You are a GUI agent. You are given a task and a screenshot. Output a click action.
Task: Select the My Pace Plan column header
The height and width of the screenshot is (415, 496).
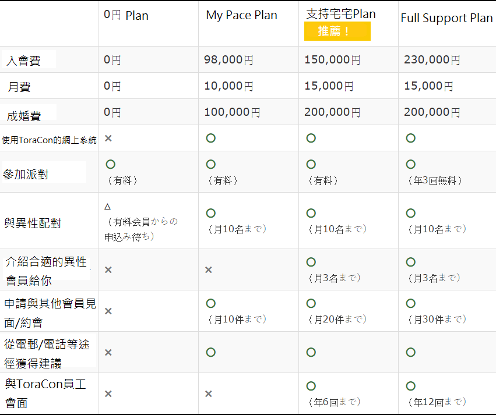(x=241, y=16)
